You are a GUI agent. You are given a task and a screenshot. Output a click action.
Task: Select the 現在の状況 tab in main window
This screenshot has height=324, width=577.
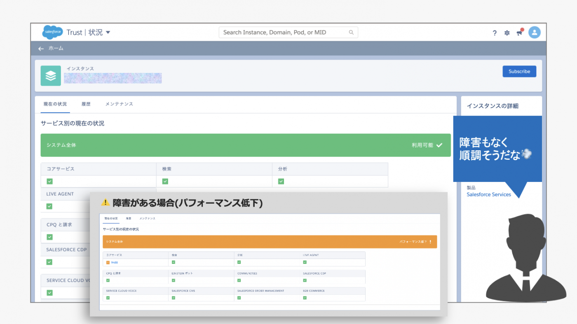point(55,104)
